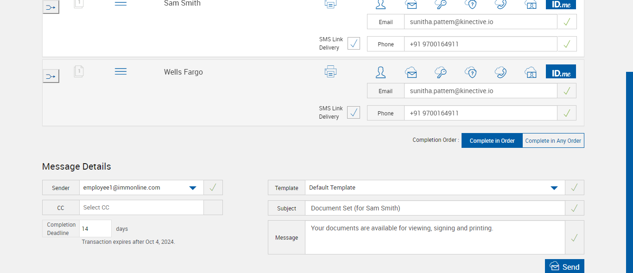Select Complete in Any Order option
This screenshot has width=633, height=273.
pyautogui.click(x=553, y=141)
